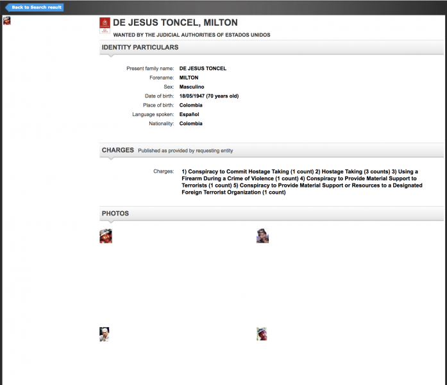
Task: Click the Identity Particulars section header
Action: pyautogui.click(x=140, y=47)
